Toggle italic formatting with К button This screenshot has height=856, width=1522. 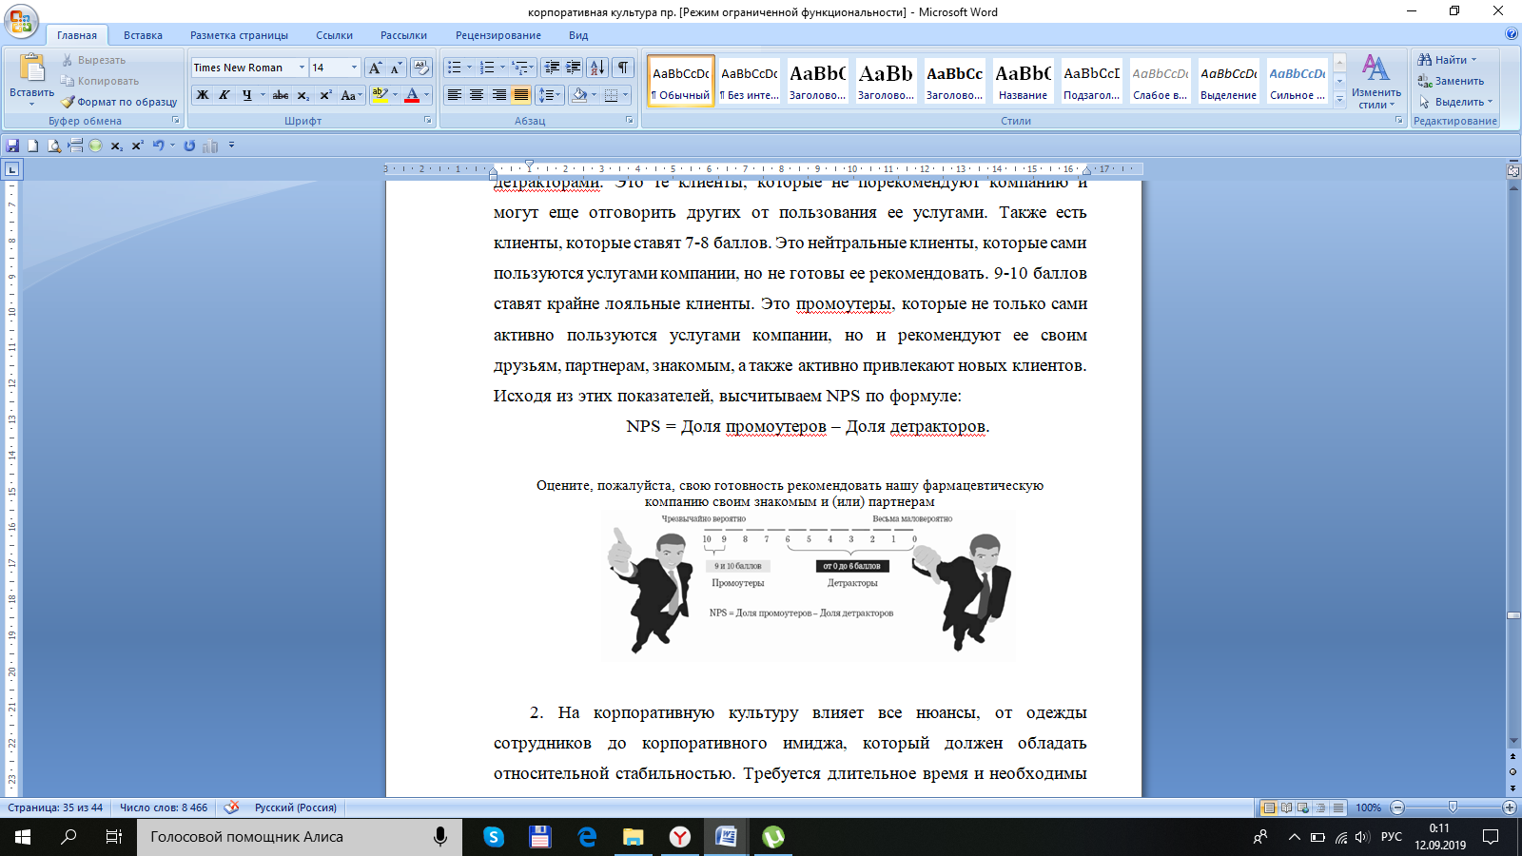[224, 95]
